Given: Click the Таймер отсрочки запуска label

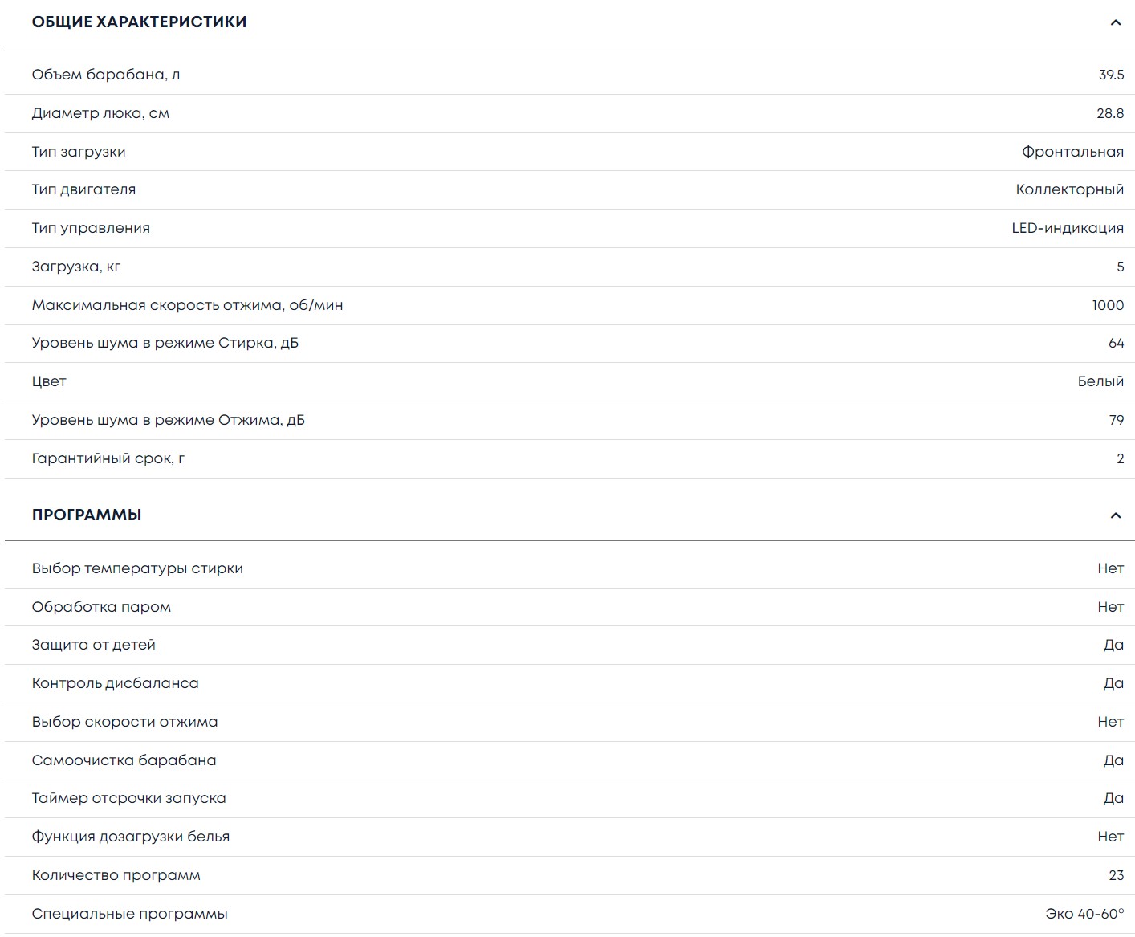Looking at the screenshot, I should pos(128,798).
